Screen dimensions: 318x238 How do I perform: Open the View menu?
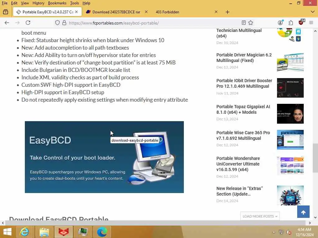25,3
